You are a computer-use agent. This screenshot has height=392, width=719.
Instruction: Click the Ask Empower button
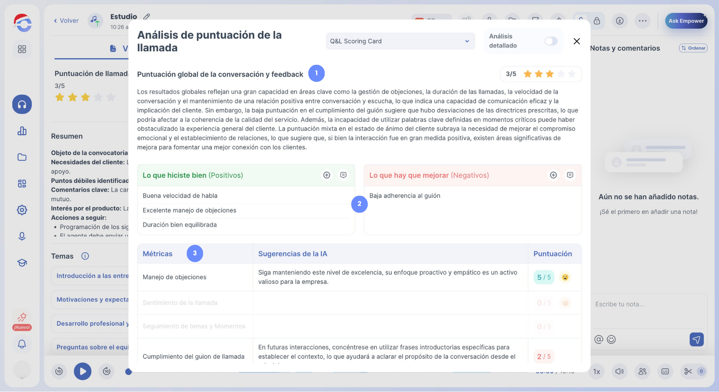(x=686, y=21)
